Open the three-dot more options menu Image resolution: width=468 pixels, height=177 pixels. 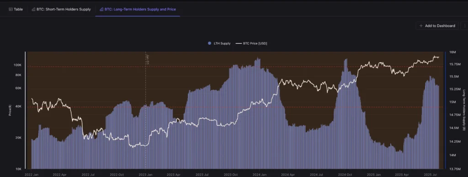(x=464, y=26)
